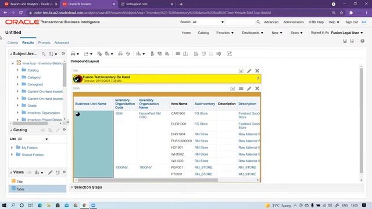The image size is (372, 209).
Task: Open the Dashboards menu
Action: pos(252,33)
